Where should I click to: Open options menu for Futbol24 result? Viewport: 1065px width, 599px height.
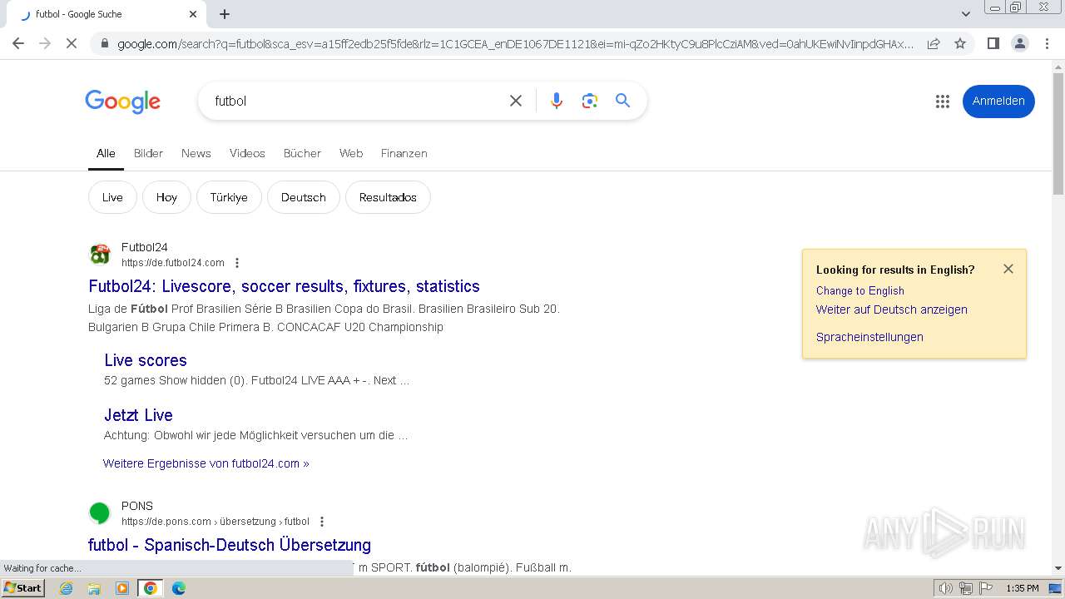[237, 263]
